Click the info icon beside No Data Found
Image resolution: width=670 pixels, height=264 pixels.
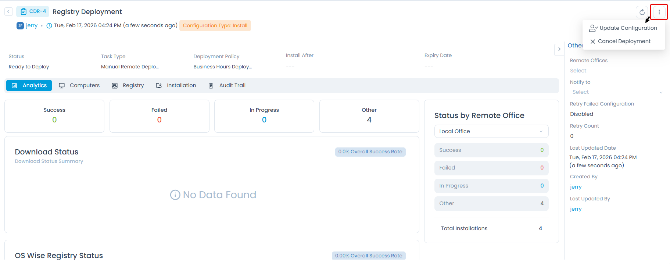coord(175,195)
